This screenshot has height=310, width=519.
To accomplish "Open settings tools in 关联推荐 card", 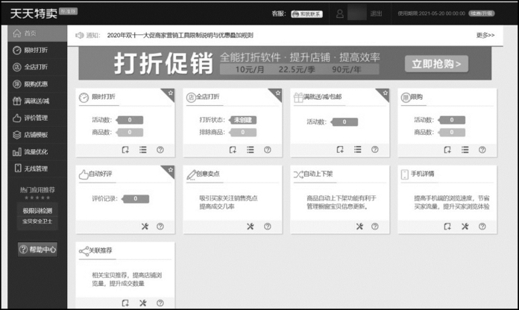I will coord(142,303).
